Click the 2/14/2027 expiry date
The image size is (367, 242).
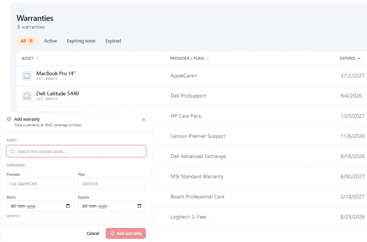tap(352, 197)
